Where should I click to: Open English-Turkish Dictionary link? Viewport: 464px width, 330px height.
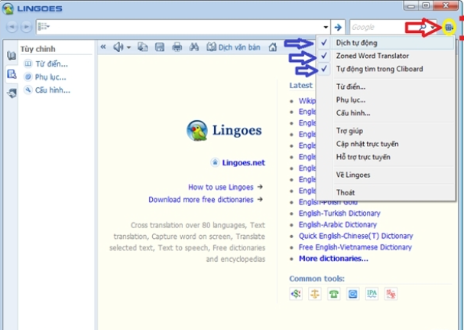point(339,213)
